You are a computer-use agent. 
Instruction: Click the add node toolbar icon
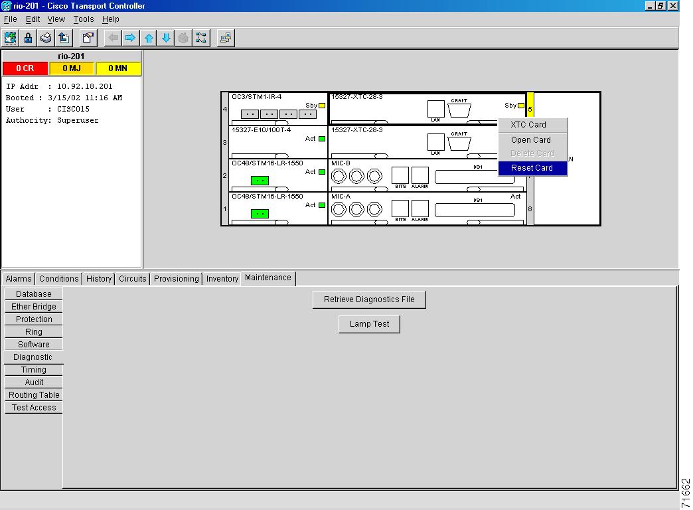(10, 38)
